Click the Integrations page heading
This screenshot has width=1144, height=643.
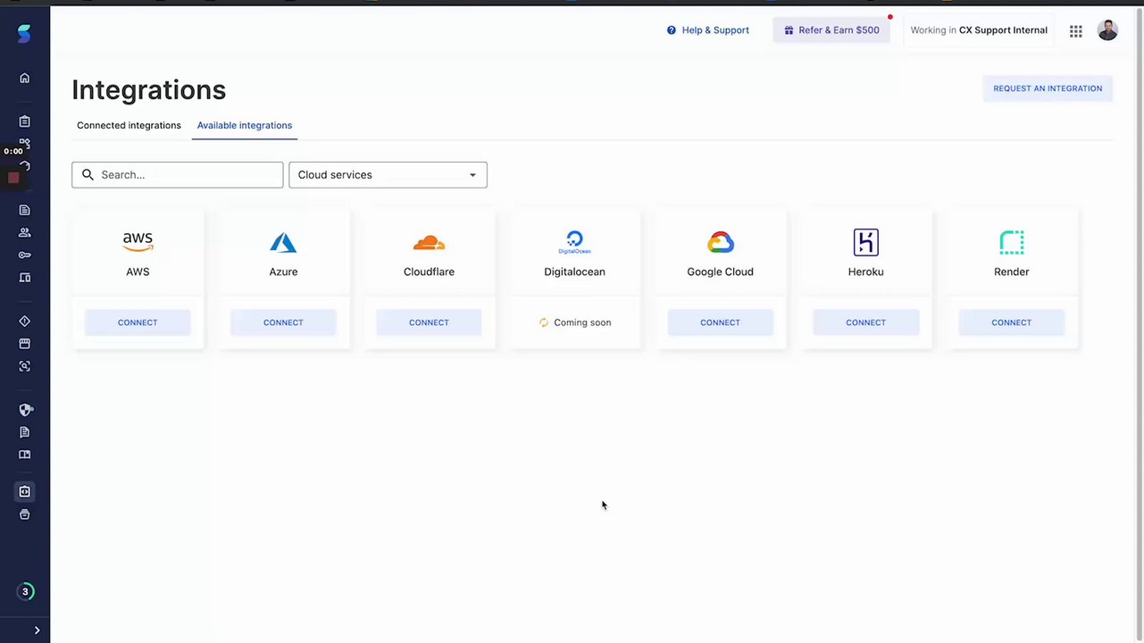[149, 89]
